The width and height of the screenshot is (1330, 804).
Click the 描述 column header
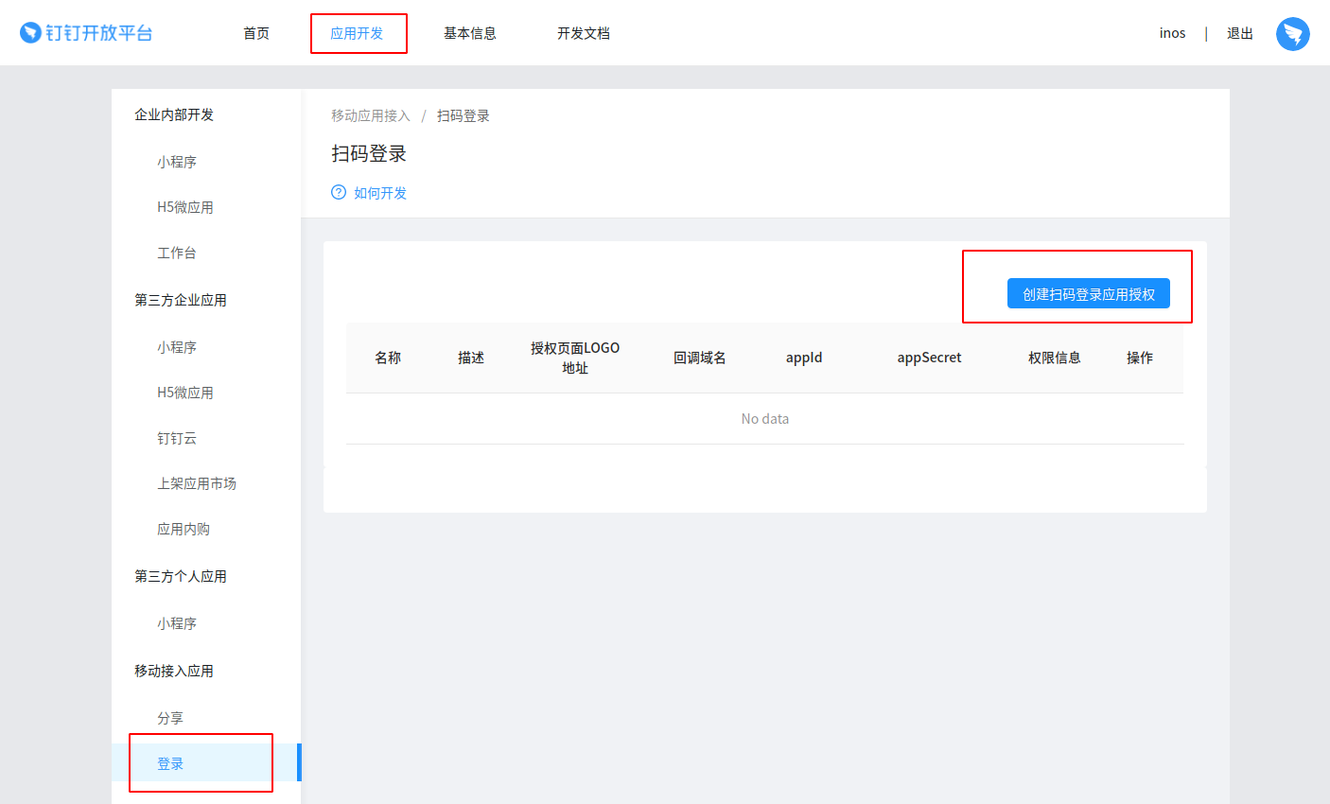[x=471, y=358]
